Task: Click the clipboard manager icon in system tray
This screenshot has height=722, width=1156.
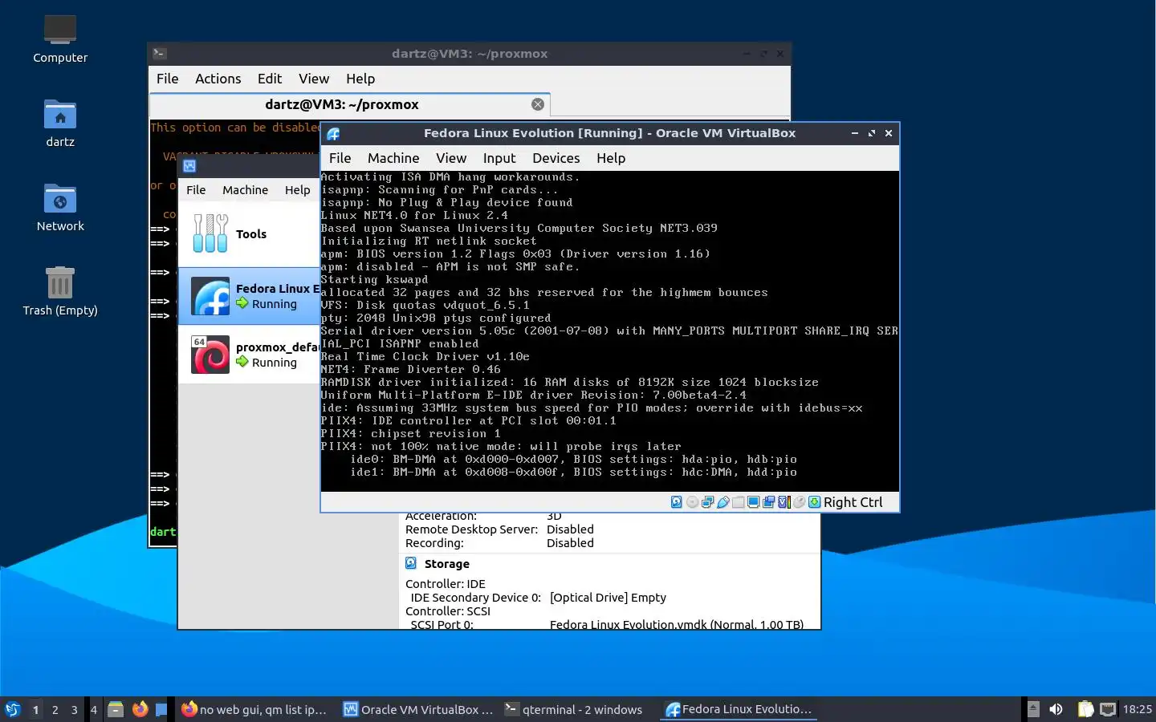Action: tap(1085, 709)
